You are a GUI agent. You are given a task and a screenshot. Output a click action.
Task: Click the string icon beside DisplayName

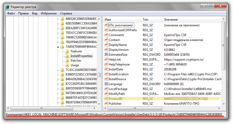[x=106, y=45]
